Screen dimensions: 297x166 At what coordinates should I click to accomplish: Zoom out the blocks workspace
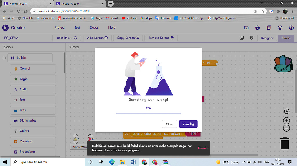(287, 128)
